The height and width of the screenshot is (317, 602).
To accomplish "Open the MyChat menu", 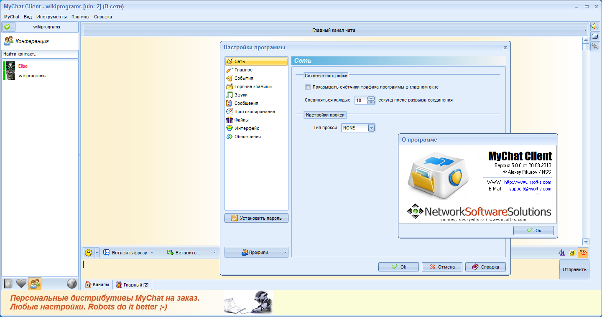I will coord(12,17).
